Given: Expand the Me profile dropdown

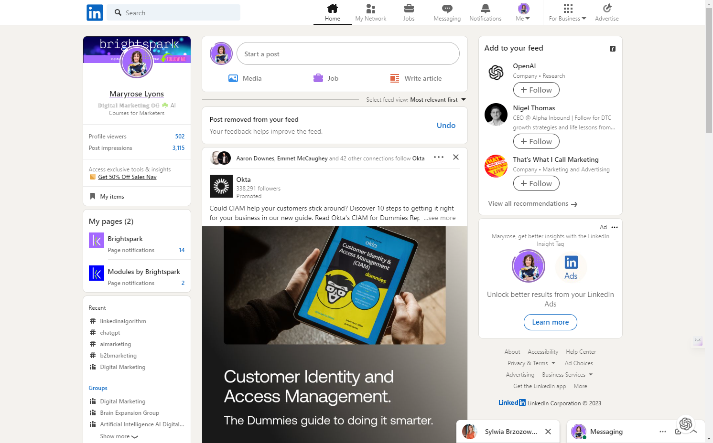Looking at the screenshot, I should pos(523,12).
